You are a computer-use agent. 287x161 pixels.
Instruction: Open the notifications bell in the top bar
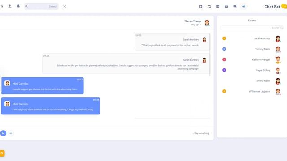coord(18,6)
